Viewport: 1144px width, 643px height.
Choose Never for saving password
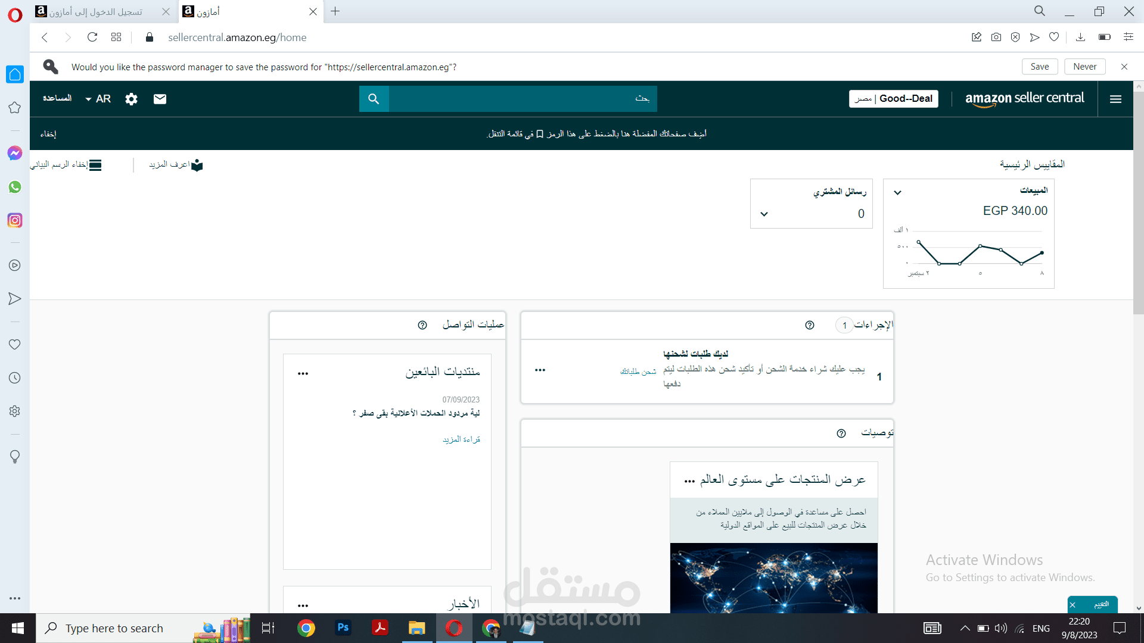1084,67
